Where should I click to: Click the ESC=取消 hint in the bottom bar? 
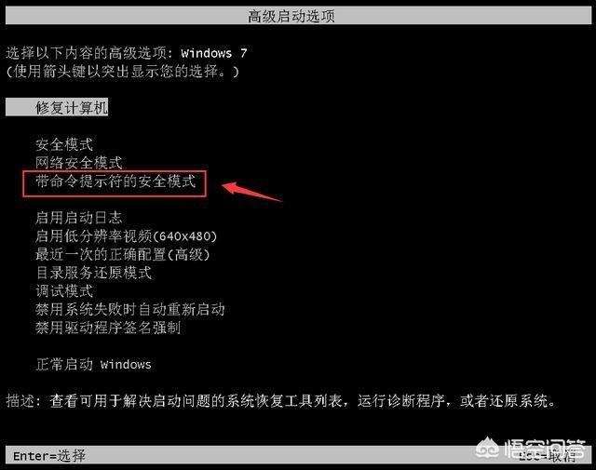click(x=548, y=456)
